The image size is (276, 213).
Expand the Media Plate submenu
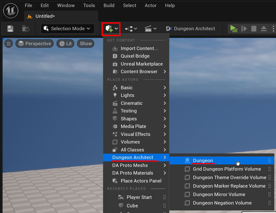[x=136, y=126]
